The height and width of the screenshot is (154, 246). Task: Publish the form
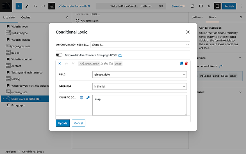click(229, 6)
